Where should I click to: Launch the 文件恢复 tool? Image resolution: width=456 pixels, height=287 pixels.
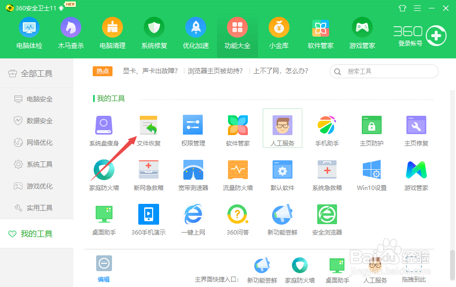(x=148, y=129)
